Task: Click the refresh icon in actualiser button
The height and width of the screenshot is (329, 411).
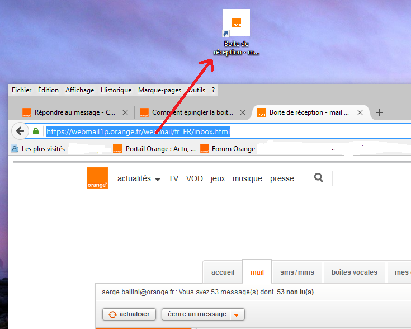Action: coord(112,314)
